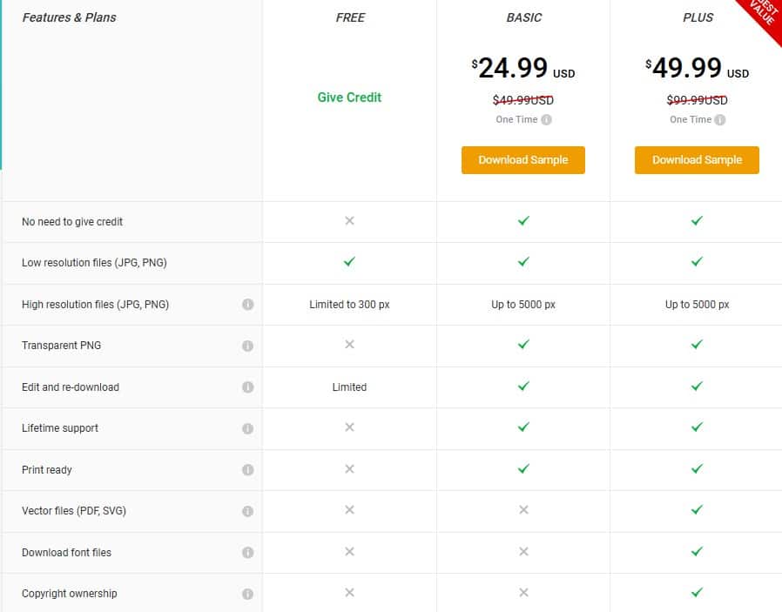The image size is (782, 612).
Task: Click PLUS checkmark for Edit and re-download
Action: (x=697, y=386)
